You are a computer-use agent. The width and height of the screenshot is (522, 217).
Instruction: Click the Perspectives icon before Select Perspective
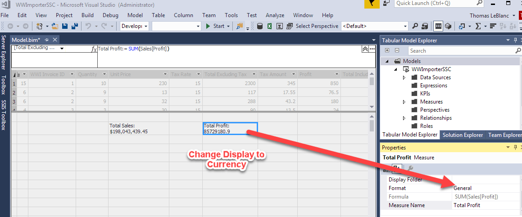click(290, 26)
